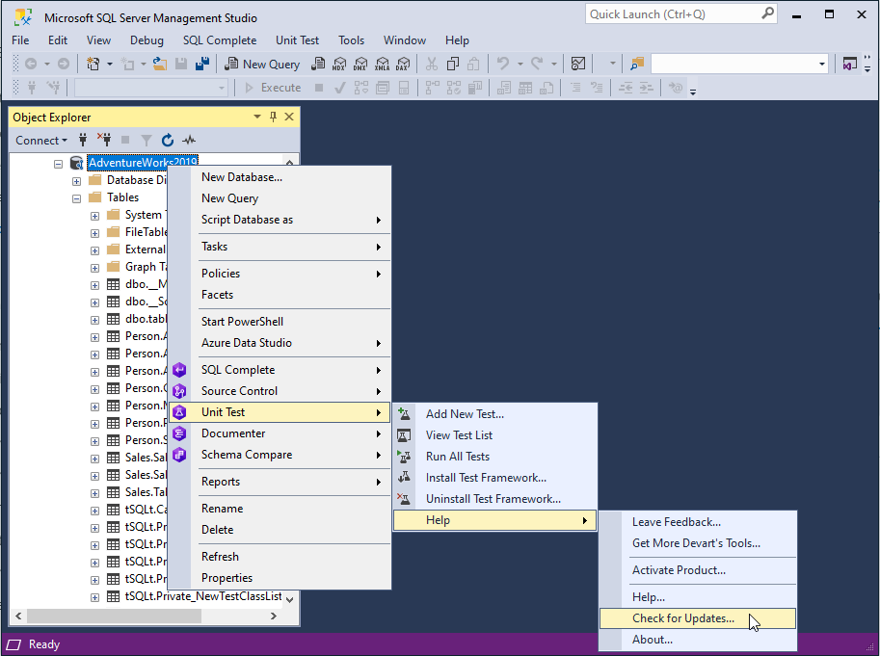The image size is (880, 656).
Task: Open the File menu
Action: 20,40
